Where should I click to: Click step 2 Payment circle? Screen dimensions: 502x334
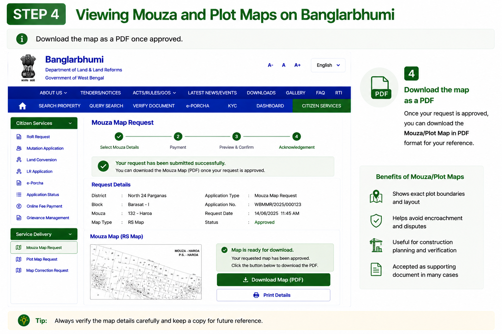tap(178, 136)
